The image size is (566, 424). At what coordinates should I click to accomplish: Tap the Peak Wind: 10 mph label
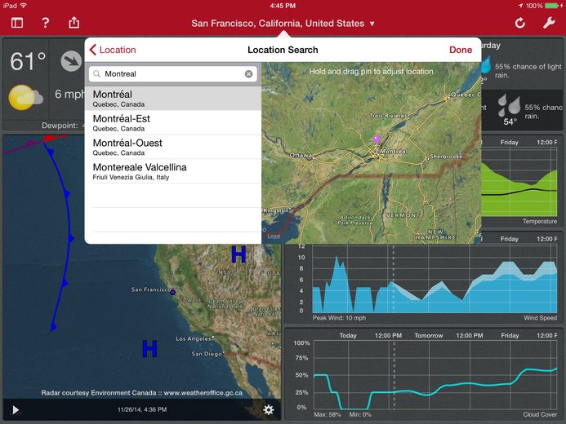coord(339,318)
